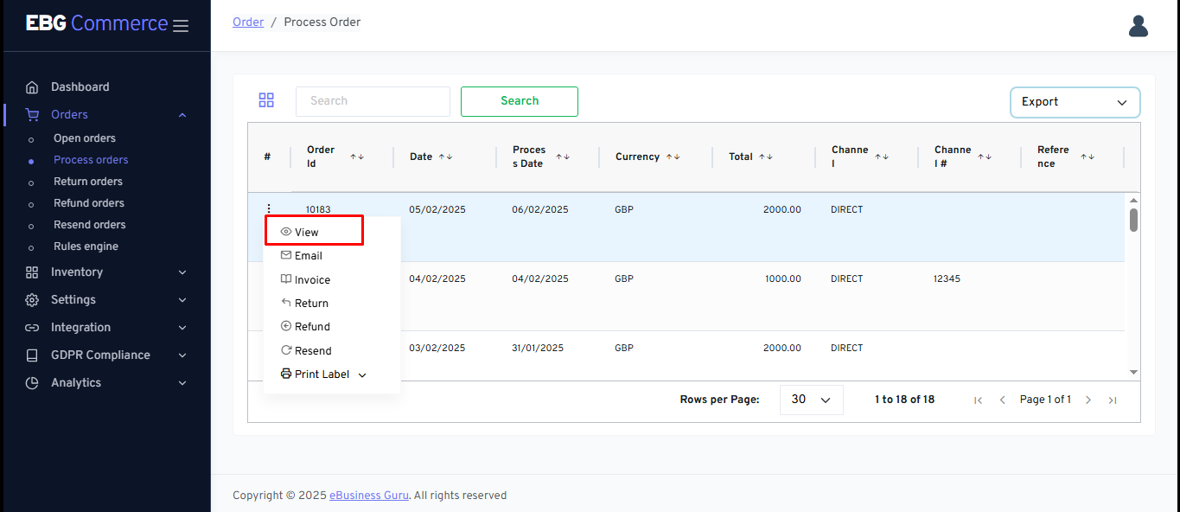
Task: Sort the table by Total column
Action: (765, 157)
